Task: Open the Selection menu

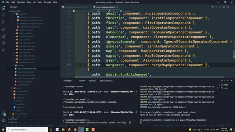Action: pos(21,2)
